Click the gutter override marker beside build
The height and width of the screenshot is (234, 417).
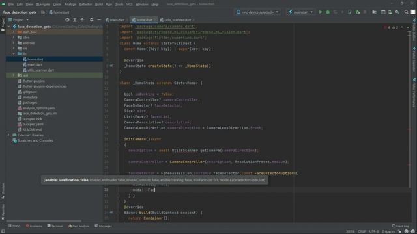(111, 213)
